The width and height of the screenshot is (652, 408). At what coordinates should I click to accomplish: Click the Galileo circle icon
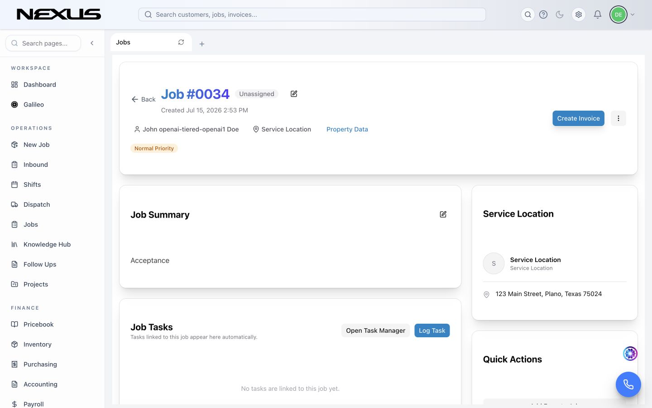pyautogui.click(x=14, y=105)
